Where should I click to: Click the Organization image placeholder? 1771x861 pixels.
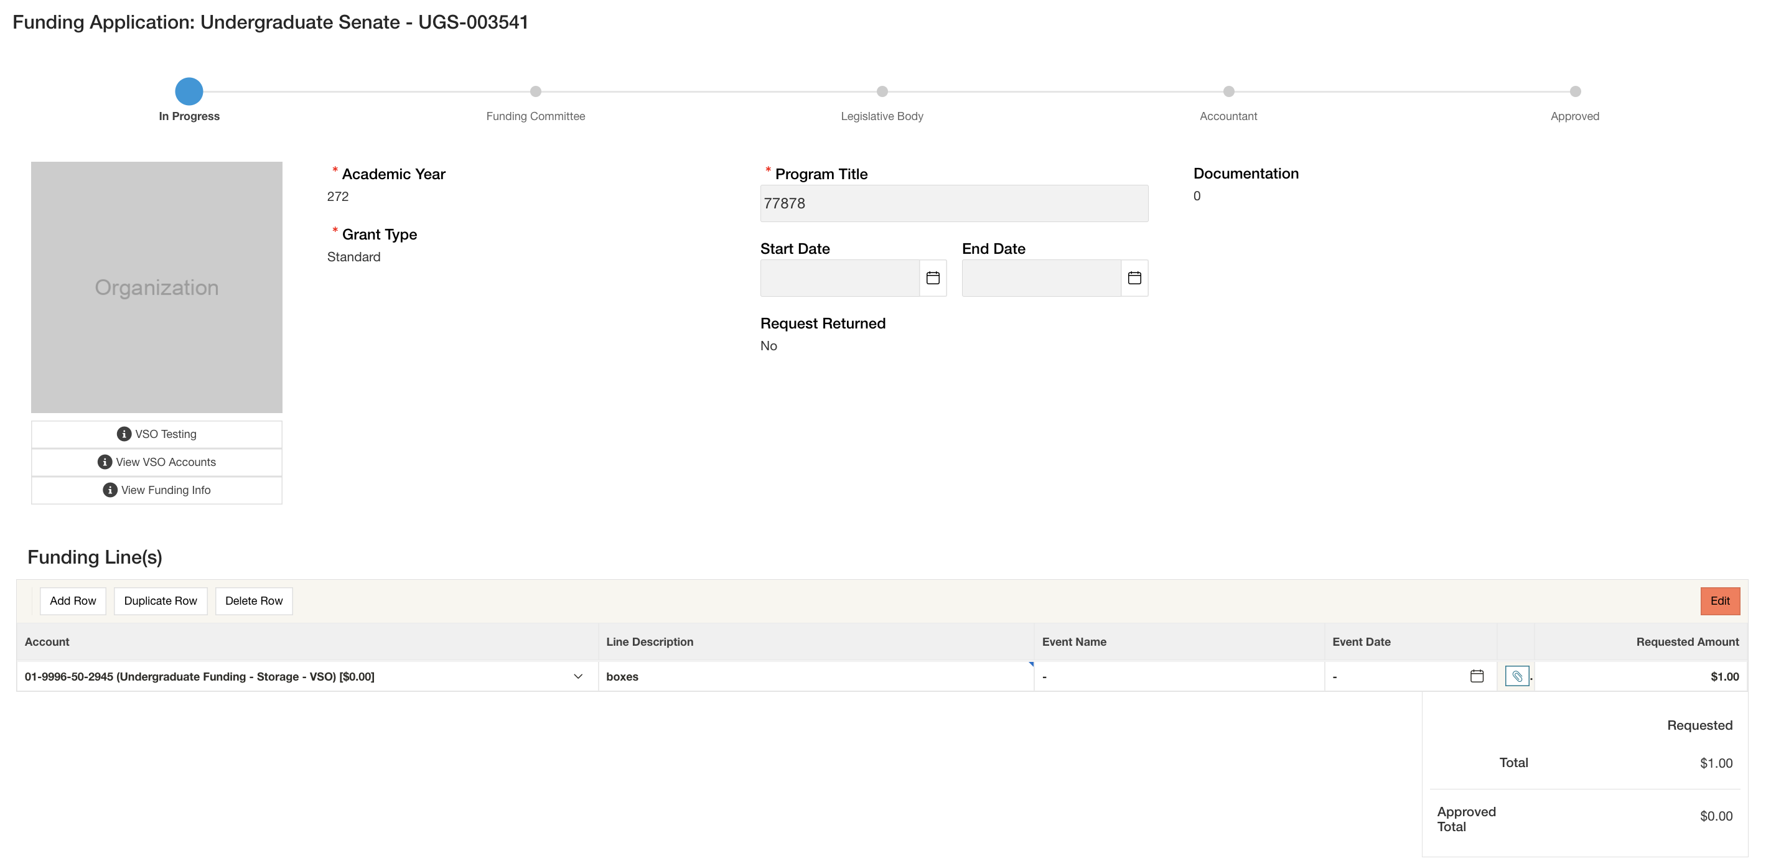(157, 287)
